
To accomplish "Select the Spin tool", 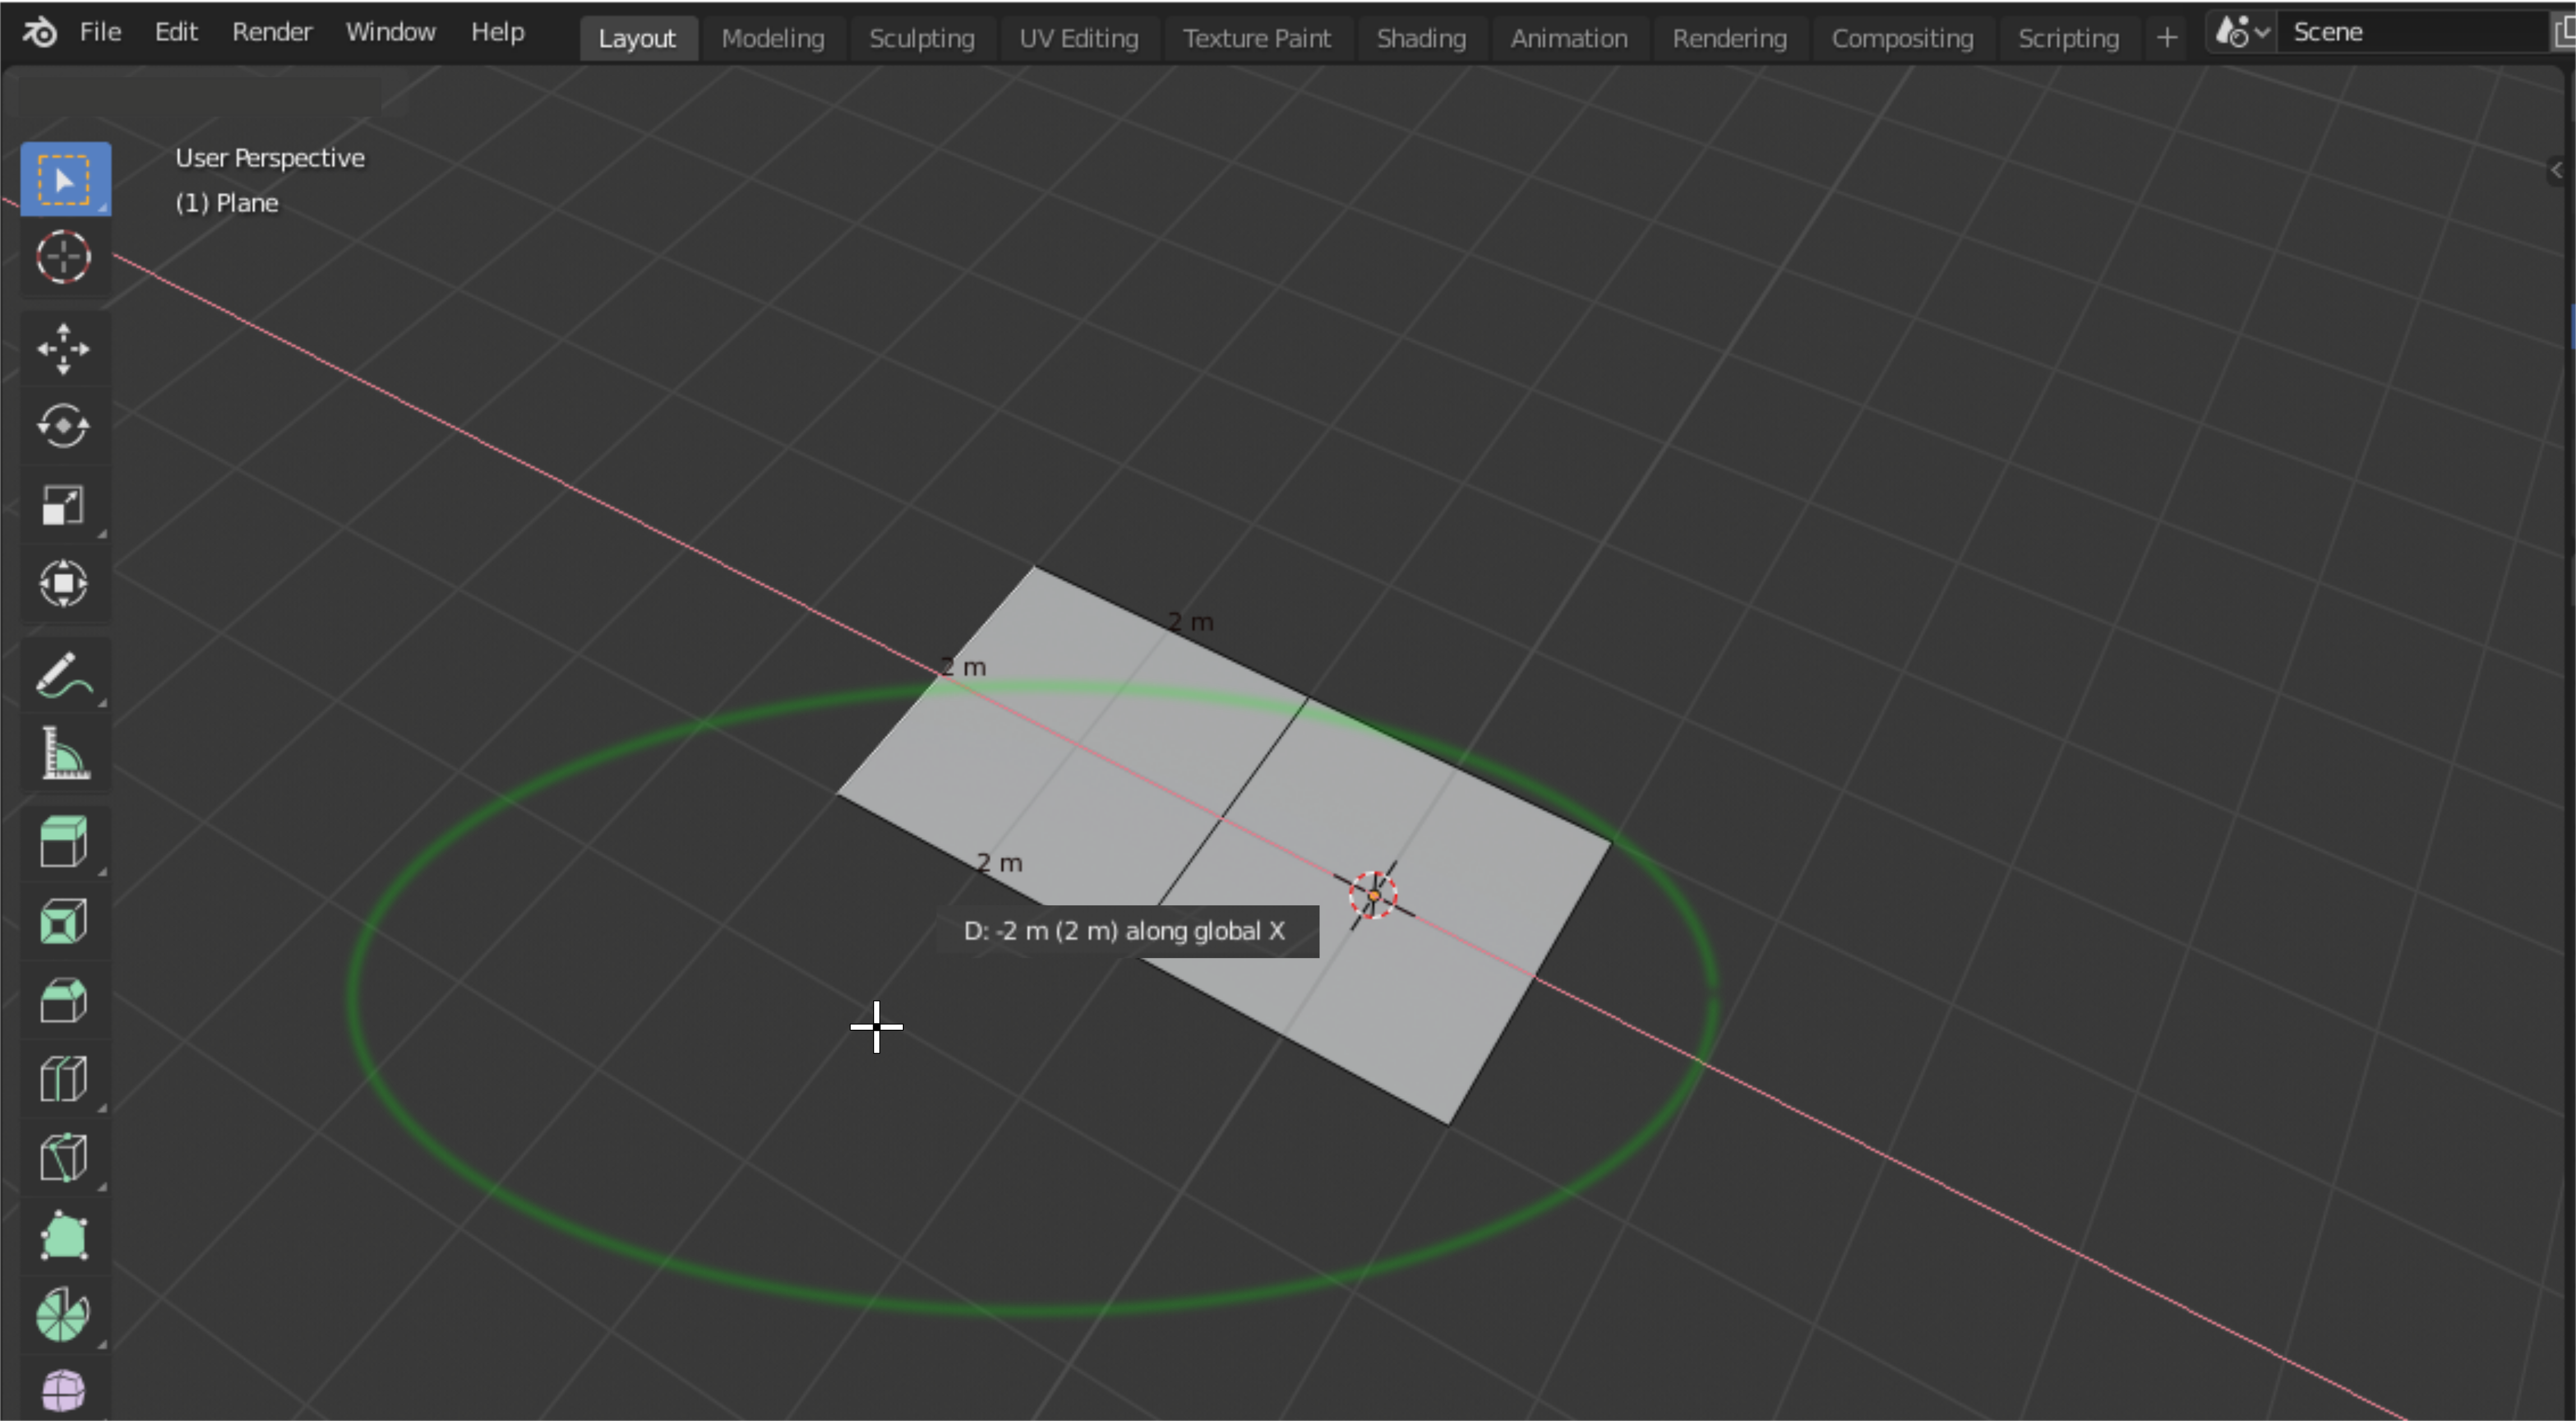I will tap(65, 1314).
